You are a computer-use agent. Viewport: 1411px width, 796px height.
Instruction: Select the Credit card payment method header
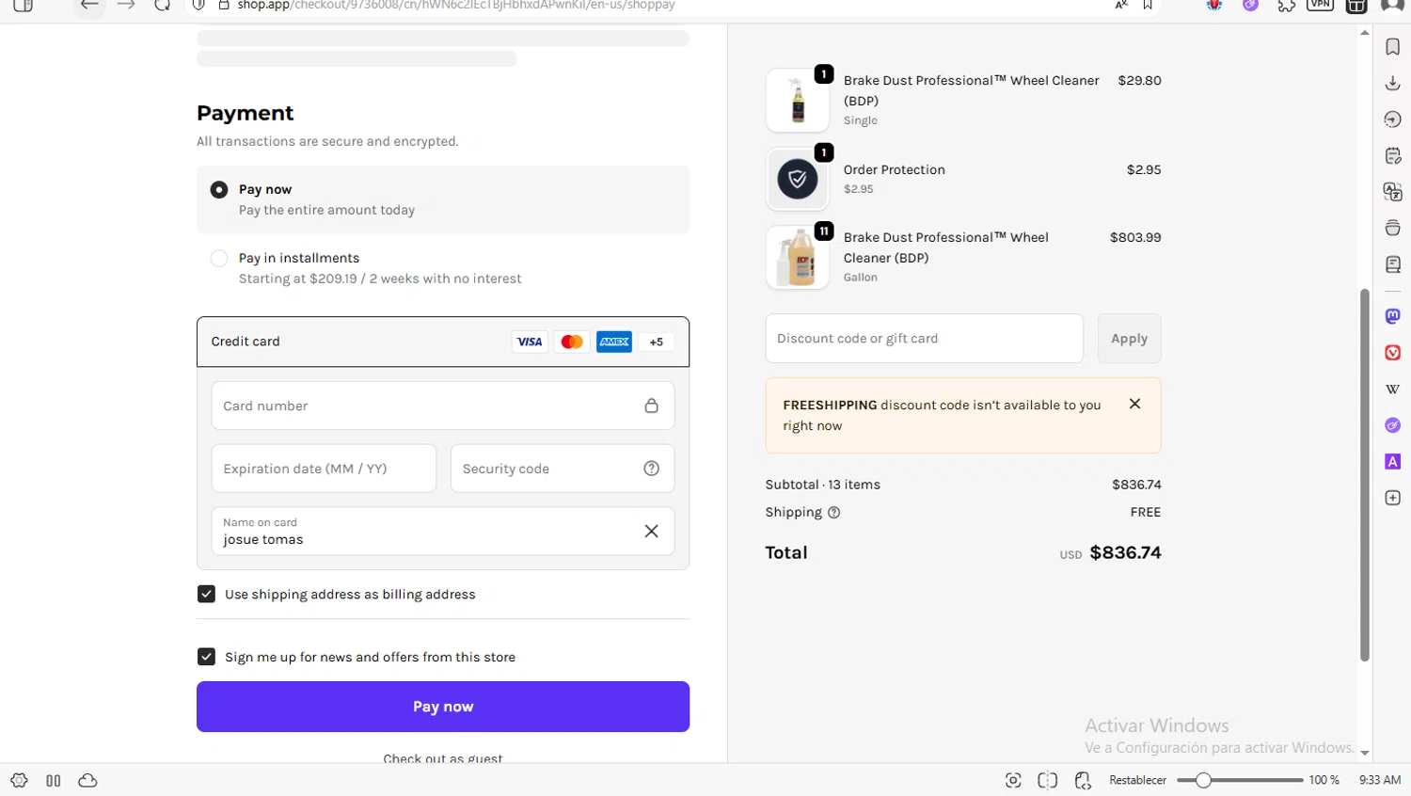click(x=443, y=342)
